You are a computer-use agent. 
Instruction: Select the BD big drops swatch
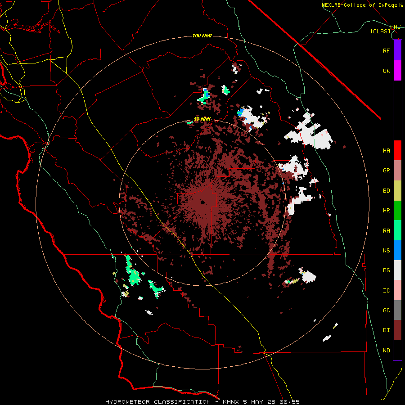coord(397,191)
